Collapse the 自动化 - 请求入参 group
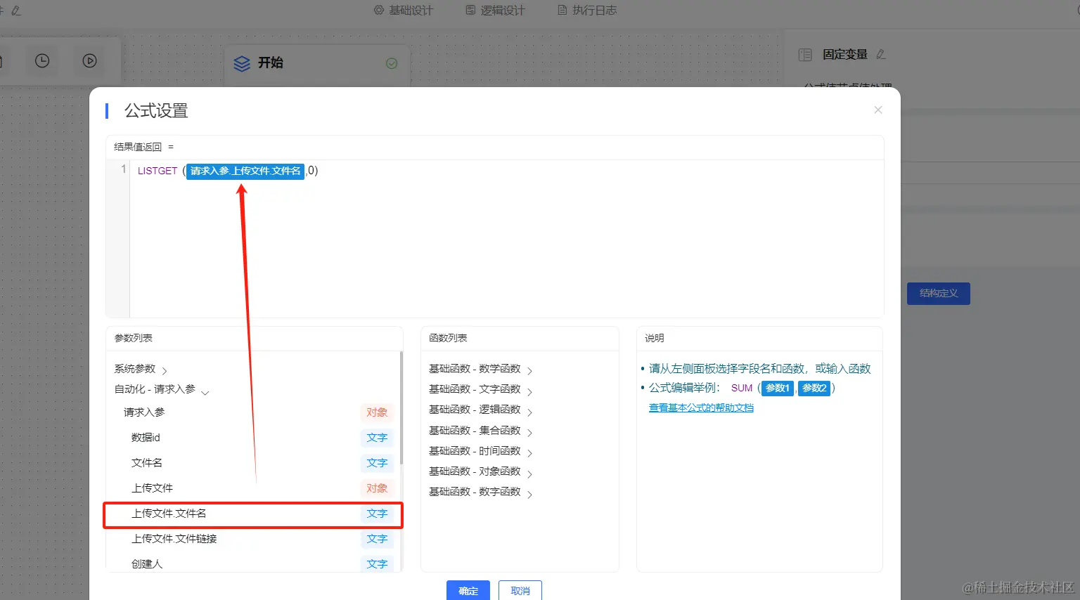 pyautogui.click(x=162, y=389)
